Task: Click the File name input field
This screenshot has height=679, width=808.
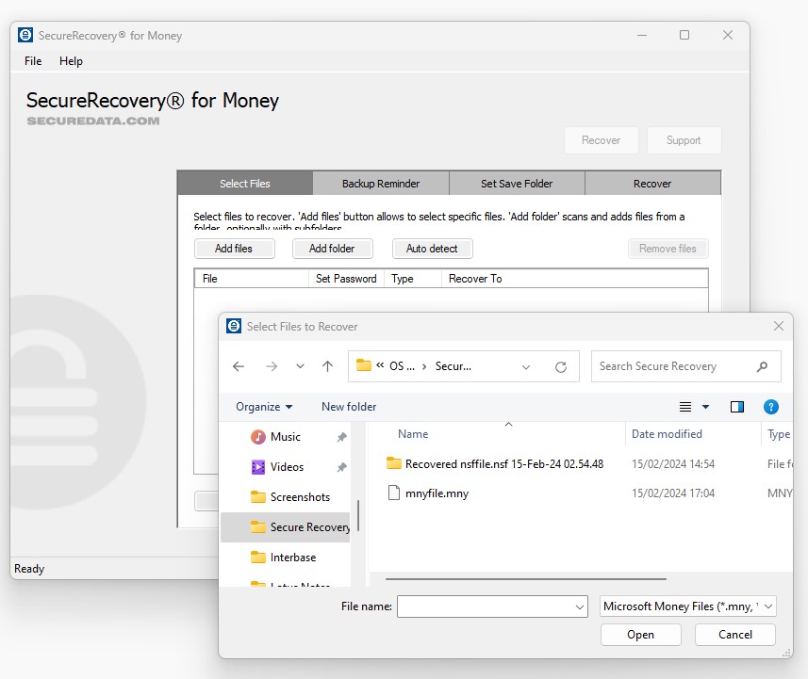Action: point(485,607)
